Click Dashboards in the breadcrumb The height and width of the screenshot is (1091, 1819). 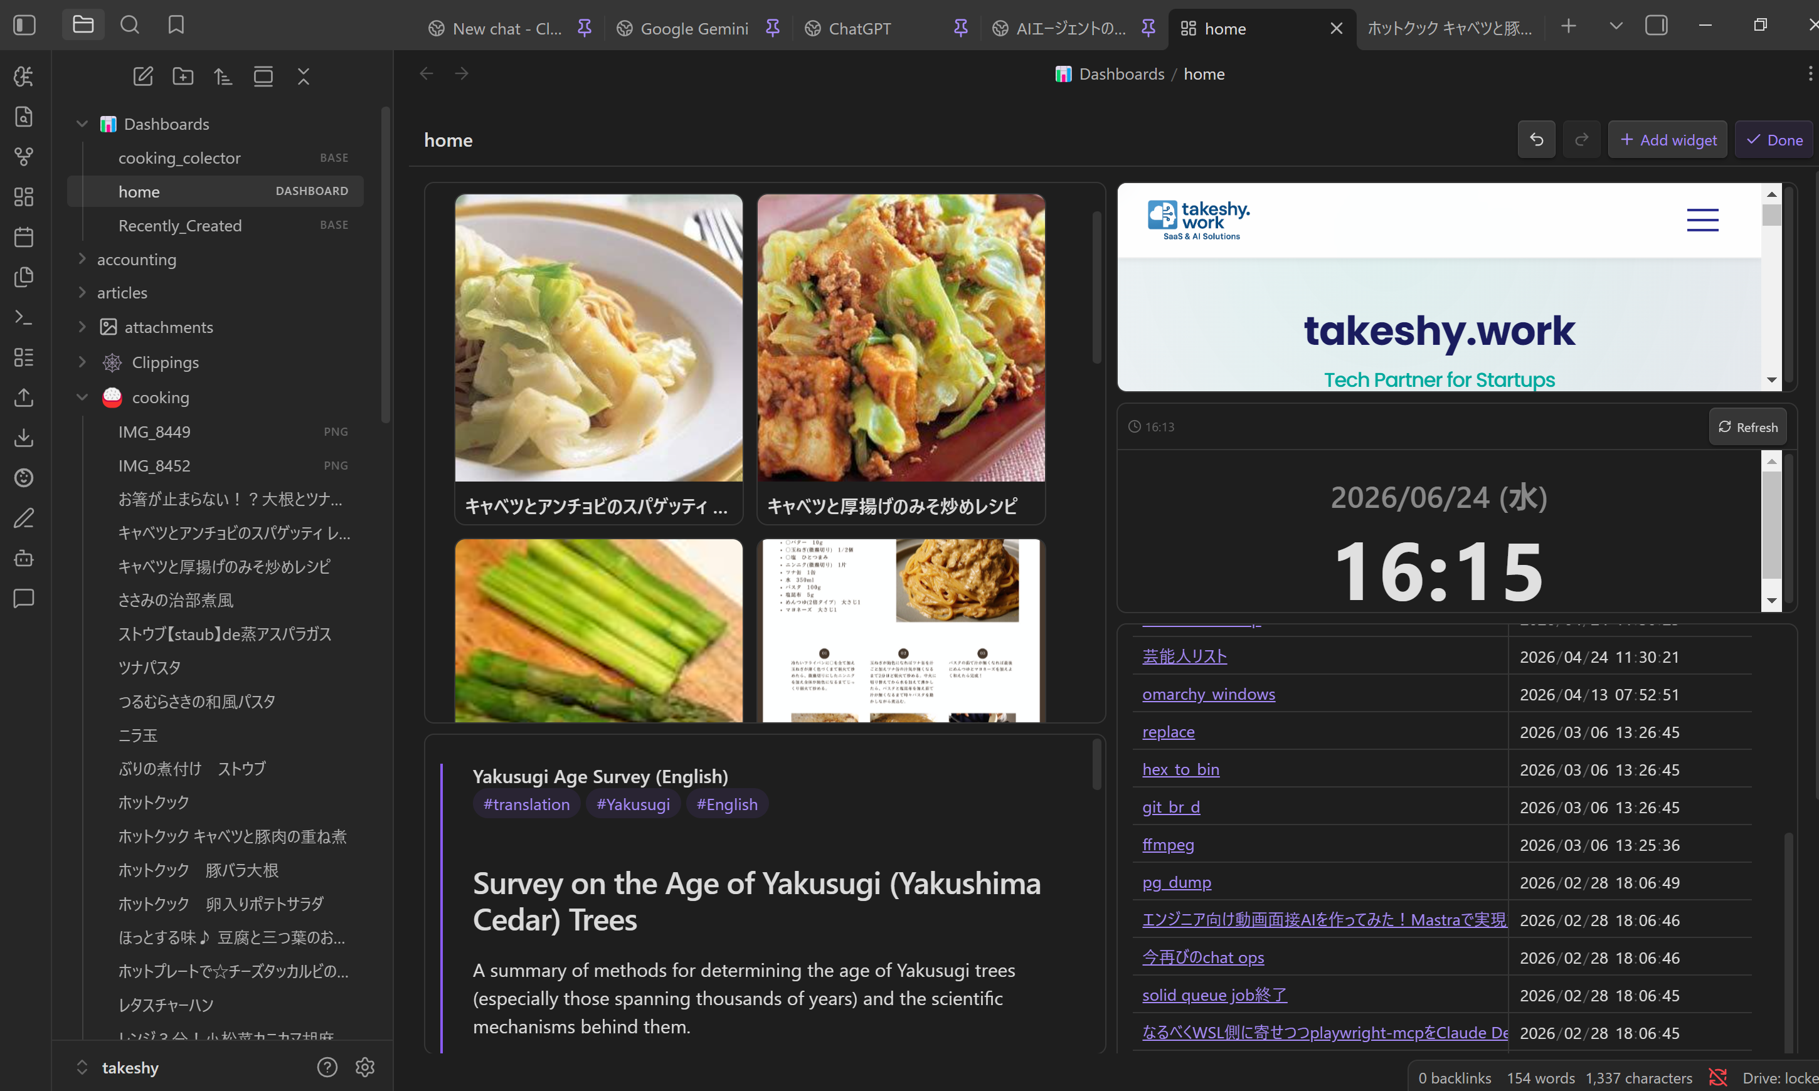tap(1122, 73)
